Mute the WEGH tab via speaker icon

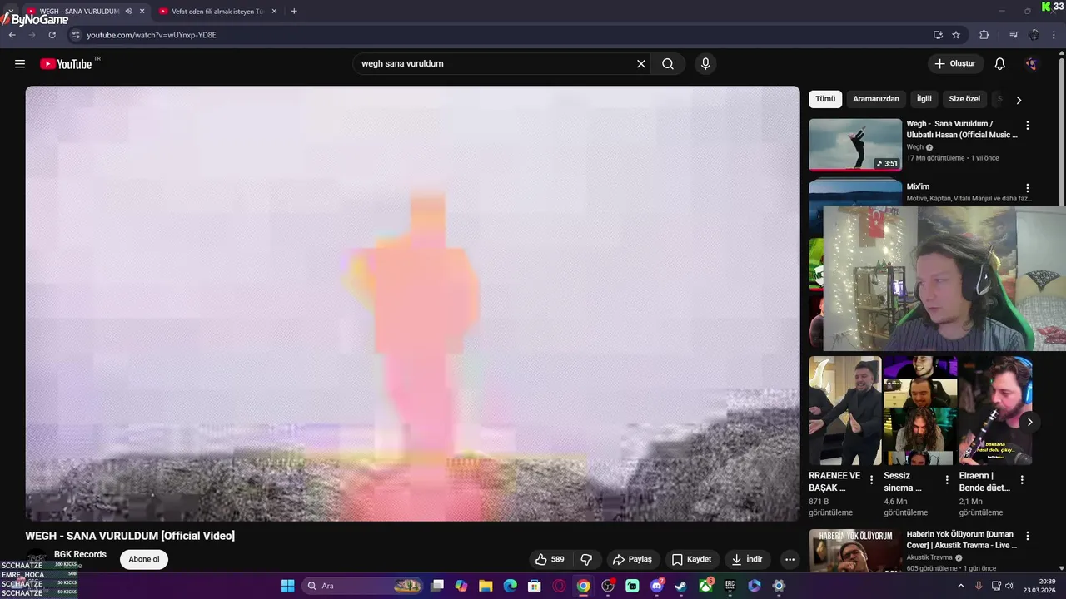click(x=129, y=12)
